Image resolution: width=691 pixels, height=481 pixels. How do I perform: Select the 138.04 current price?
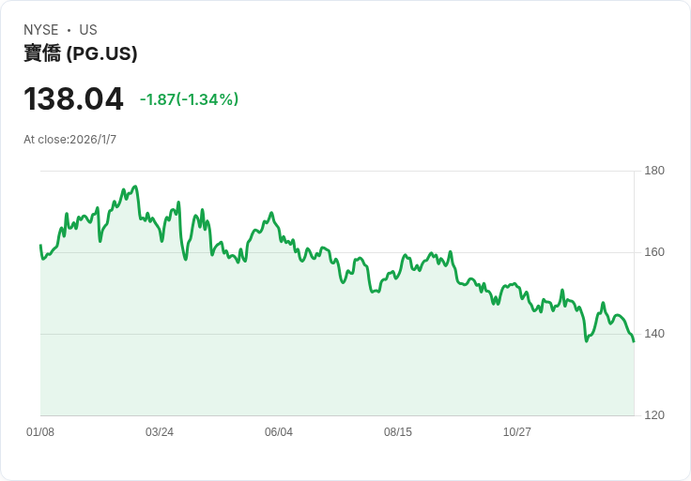[73, 98]
